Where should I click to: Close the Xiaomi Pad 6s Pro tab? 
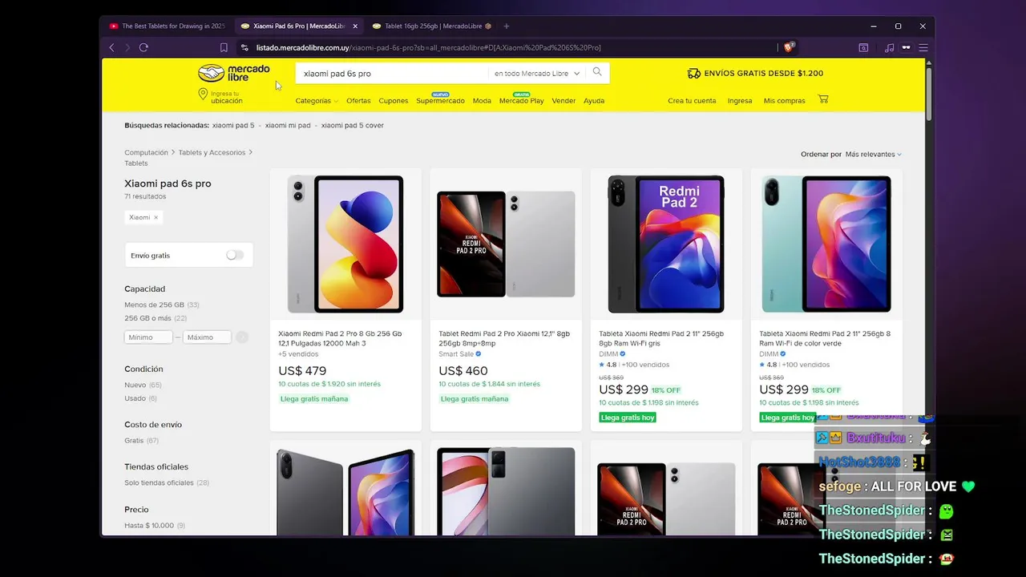pos(355,26)
